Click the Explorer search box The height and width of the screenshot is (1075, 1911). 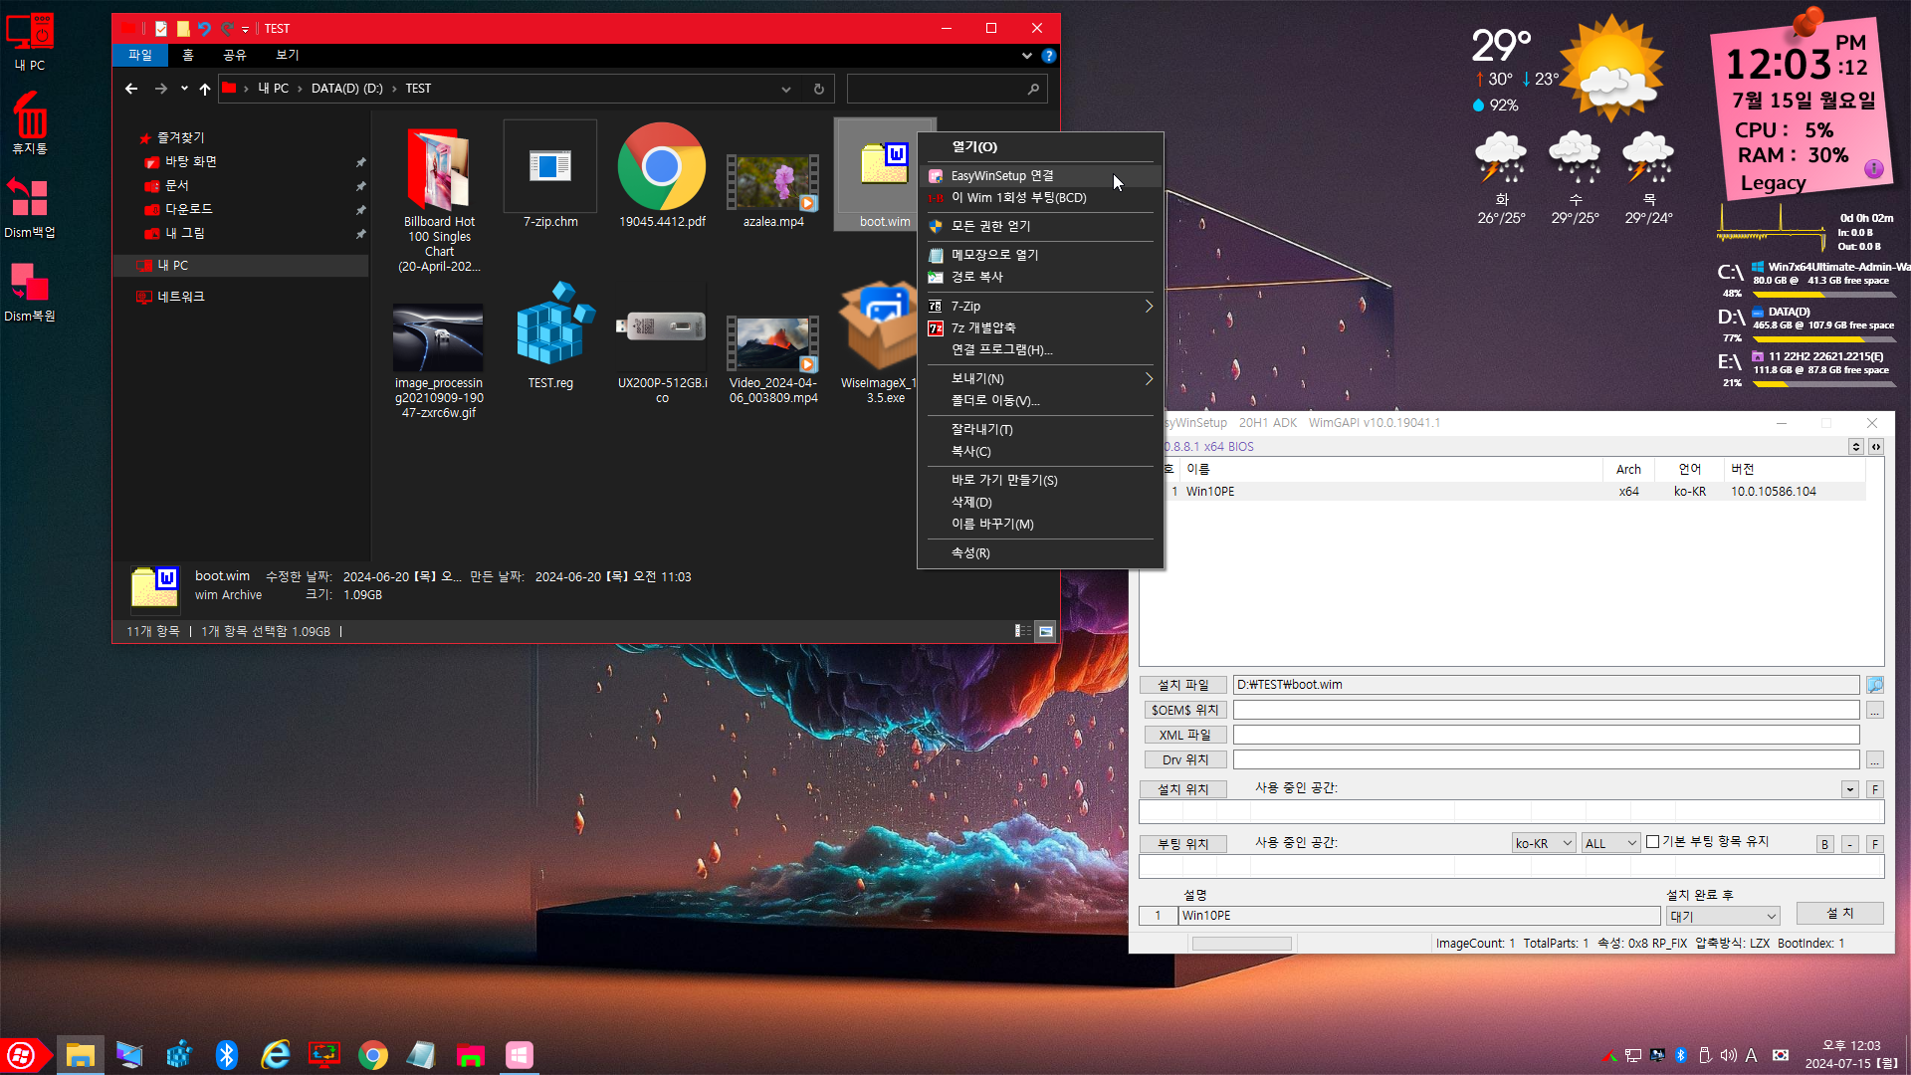[x=946, y=89]
